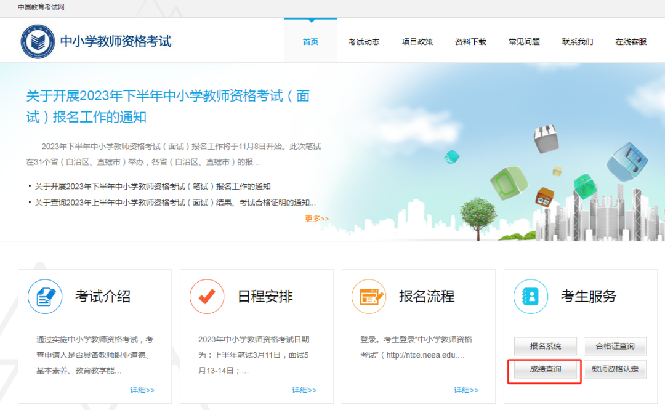Open the 面试结果、考试合格证明 notice link

[x=175, y=203]
